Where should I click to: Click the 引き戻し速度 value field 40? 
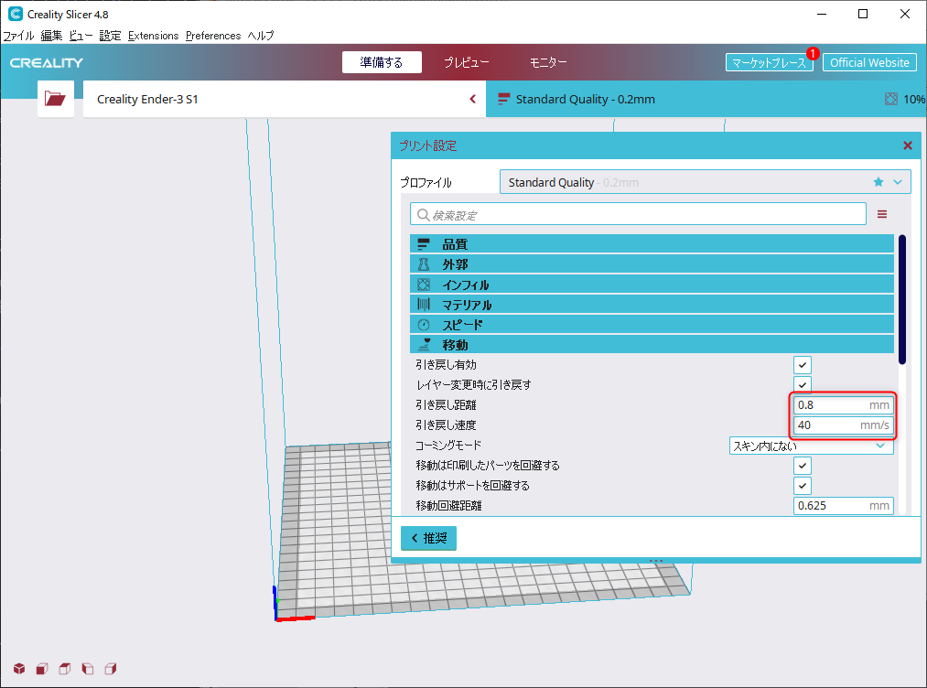[x=843, y=425]
